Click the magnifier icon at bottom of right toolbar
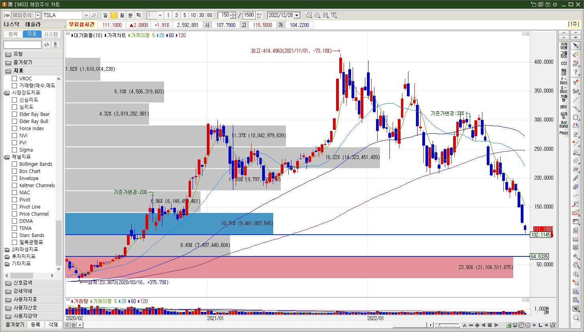The image size is (584, 332). (x=576, y=318)
